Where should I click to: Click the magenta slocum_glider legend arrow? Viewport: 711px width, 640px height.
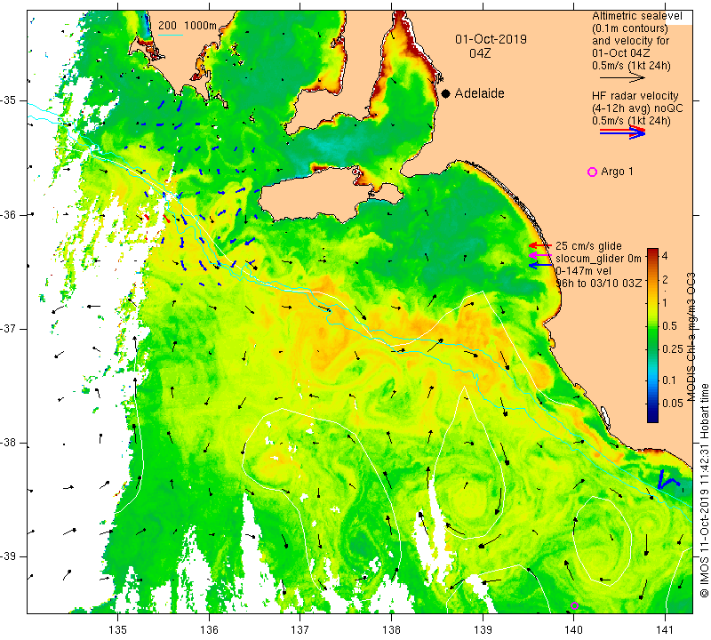click(x=540, y=255)
